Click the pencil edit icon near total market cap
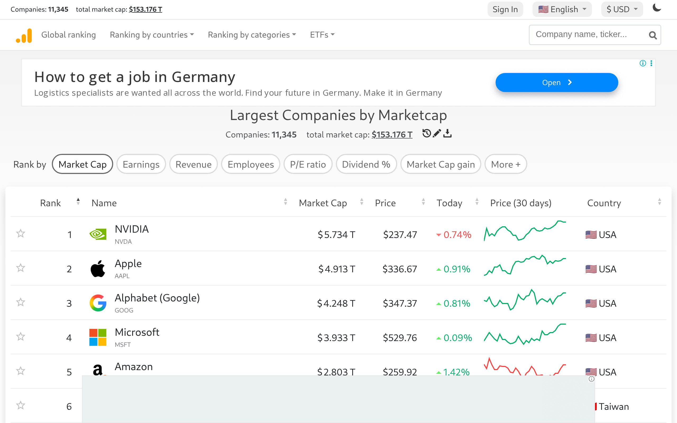The image size is (677, 423). click(437, 134)
